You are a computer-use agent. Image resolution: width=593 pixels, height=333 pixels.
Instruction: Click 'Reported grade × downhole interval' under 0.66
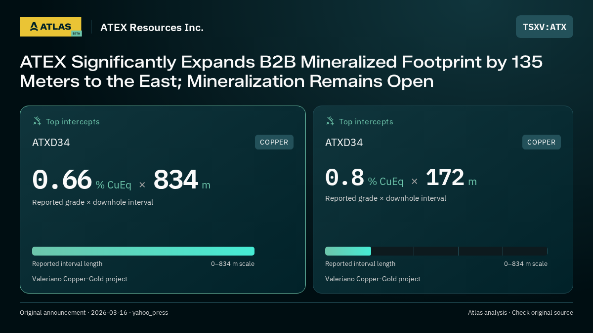[x=92, y=202]
